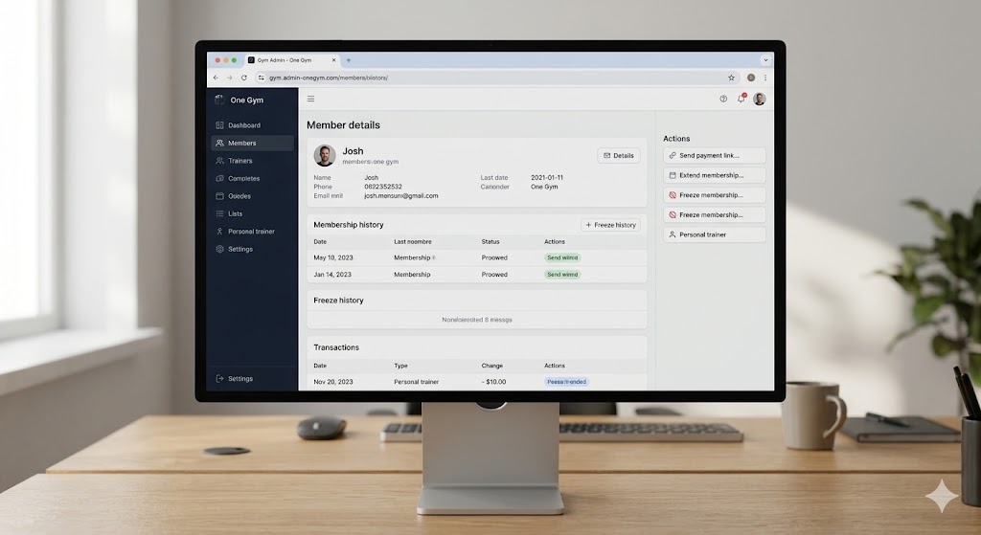Viewport: 981px width, 535px height.
Task: Click the Trainers sidebar icon
Action: coord(219,161)
